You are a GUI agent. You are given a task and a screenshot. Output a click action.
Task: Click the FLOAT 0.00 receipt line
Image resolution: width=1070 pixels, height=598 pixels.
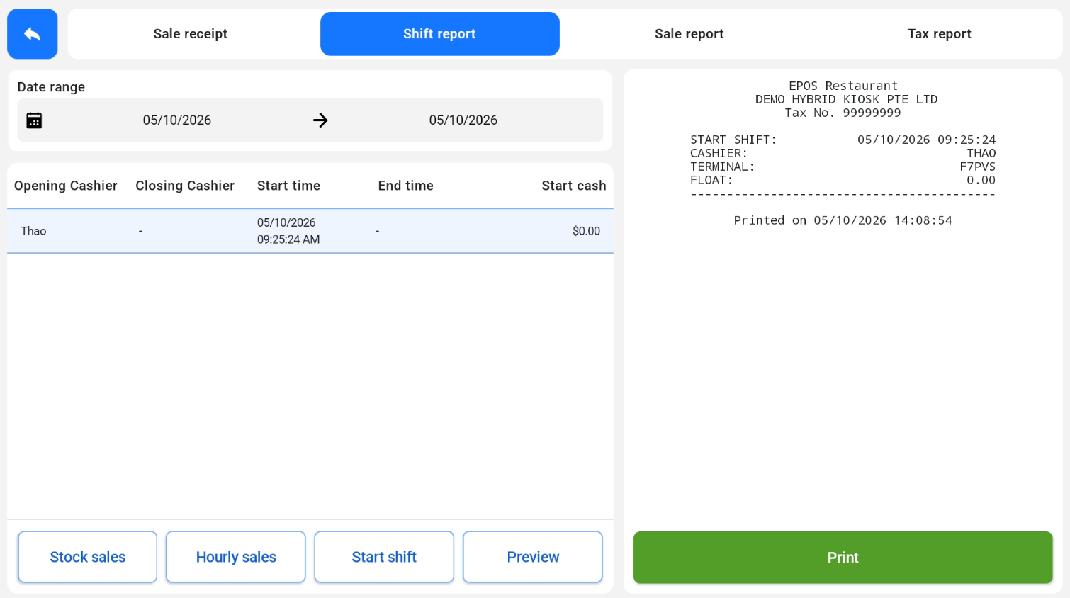pos(843,180)
